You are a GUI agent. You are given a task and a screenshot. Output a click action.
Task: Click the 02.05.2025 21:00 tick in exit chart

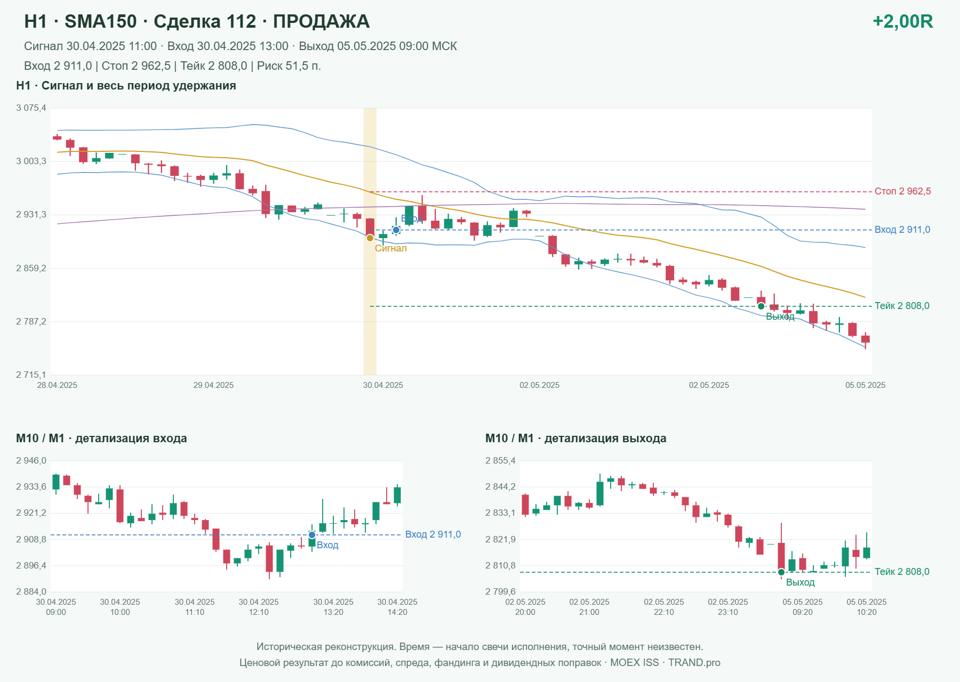[x=589, y=607]
